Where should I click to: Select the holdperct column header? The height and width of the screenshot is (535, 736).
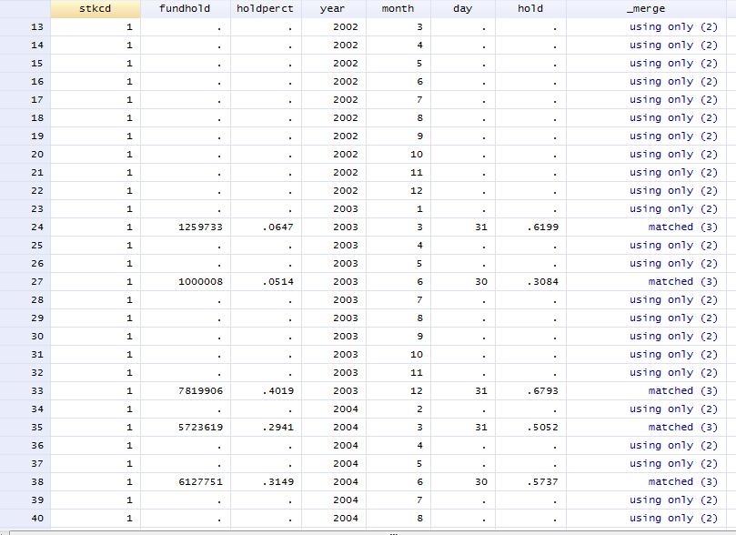coord(266,9)
